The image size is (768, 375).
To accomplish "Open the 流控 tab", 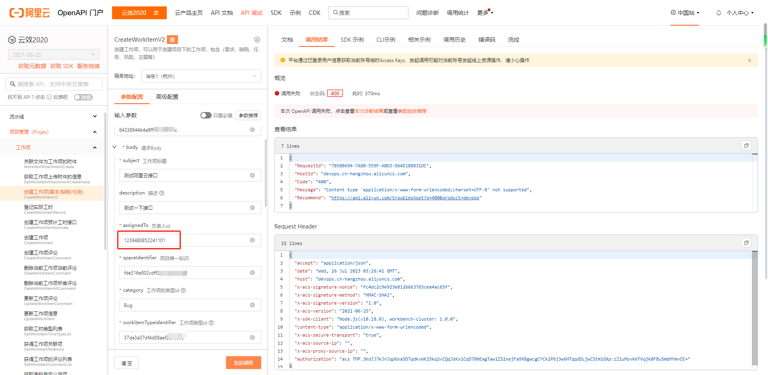I will (x=514, y=40).
